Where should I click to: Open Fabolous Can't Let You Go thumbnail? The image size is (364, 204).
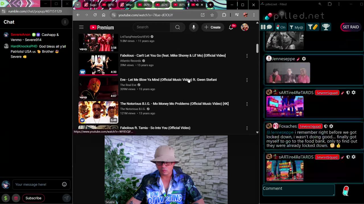(x=98, y=64)
